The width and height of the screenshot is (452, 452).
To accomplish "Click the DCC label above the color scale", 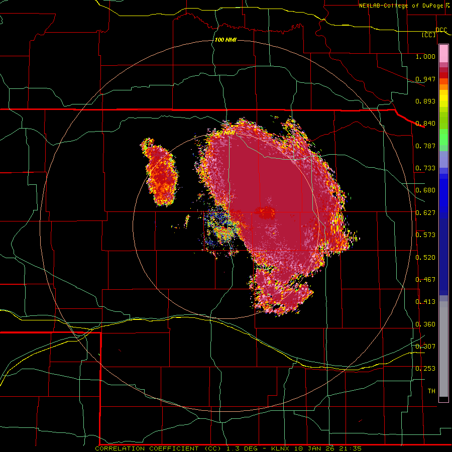I will [x=441, y=30].
